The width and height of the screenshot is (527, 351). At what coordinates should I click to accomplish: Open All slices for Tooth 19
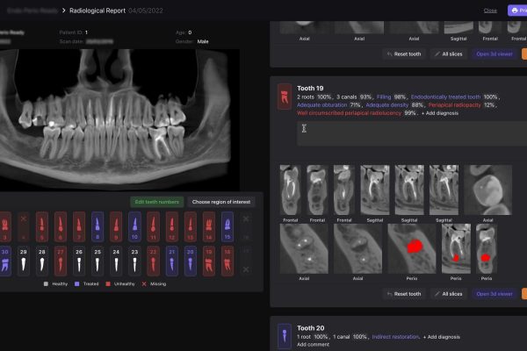click(x=449, y=294)
